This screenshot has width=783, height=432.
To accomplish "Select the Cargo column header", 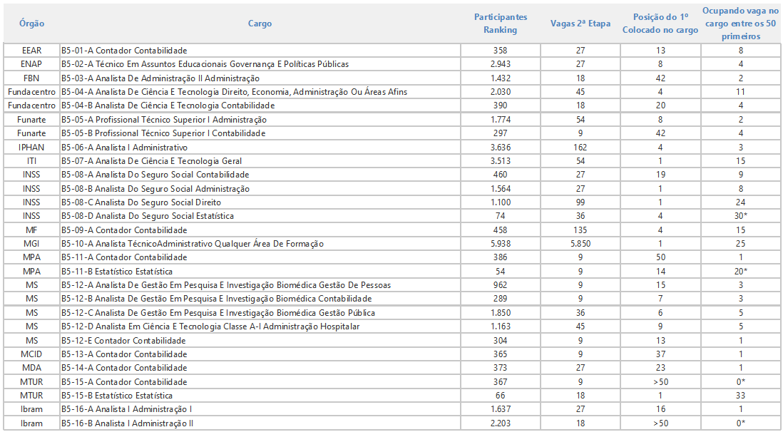I will tap(260, 24).
